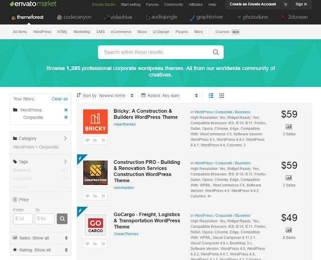This screenshot has height=260, width=321.
Task: Remove the Corporate filter
Action: (66, 117)
